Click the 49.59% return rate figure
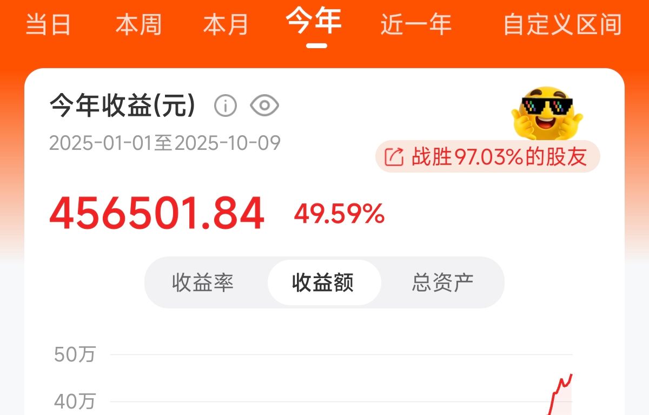Viewport: 649px width, 415px height. [x=339, y=215]
